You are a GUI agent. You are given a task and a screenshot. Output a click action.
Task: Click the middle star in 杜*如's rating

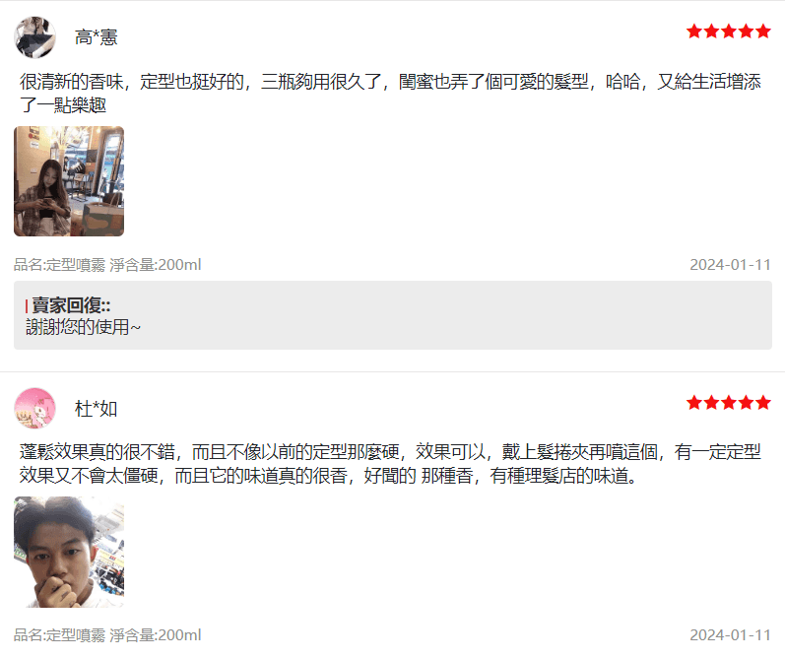[x=729, y=402]
